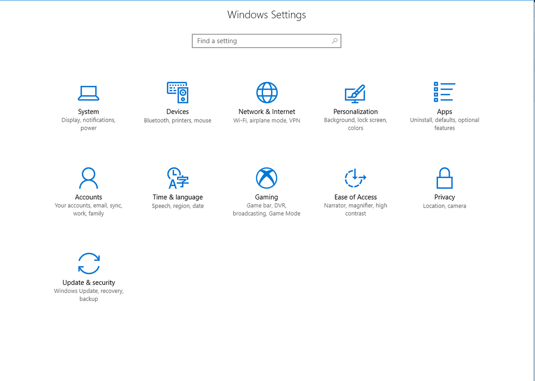The width and height of the screenshot is (535, 381).
Task: Select the 'Ease of Access' title text
Action: click(355, 197)
